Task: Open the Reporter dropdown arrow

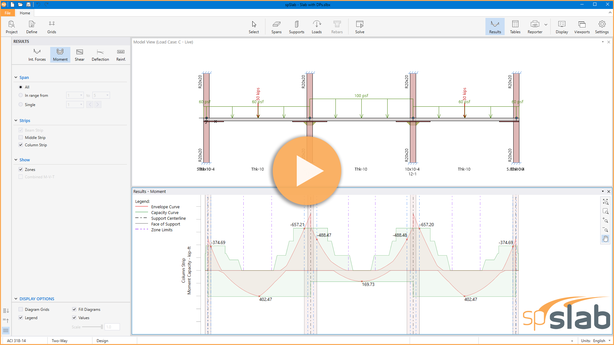Action: point(545,25)
